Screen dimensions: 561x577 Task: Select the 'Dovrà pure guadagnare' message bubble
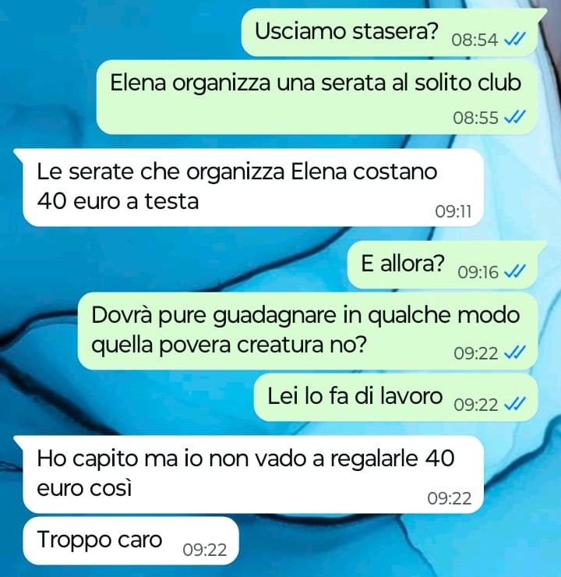tap(308, 331)
